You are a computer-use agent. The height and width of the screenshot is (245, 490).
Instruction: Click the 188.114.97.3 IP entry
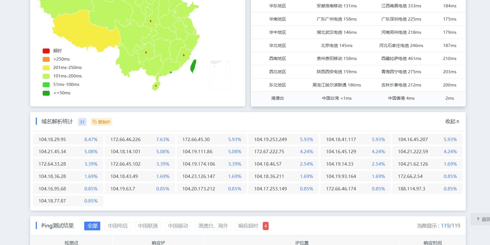pos(411,189)
